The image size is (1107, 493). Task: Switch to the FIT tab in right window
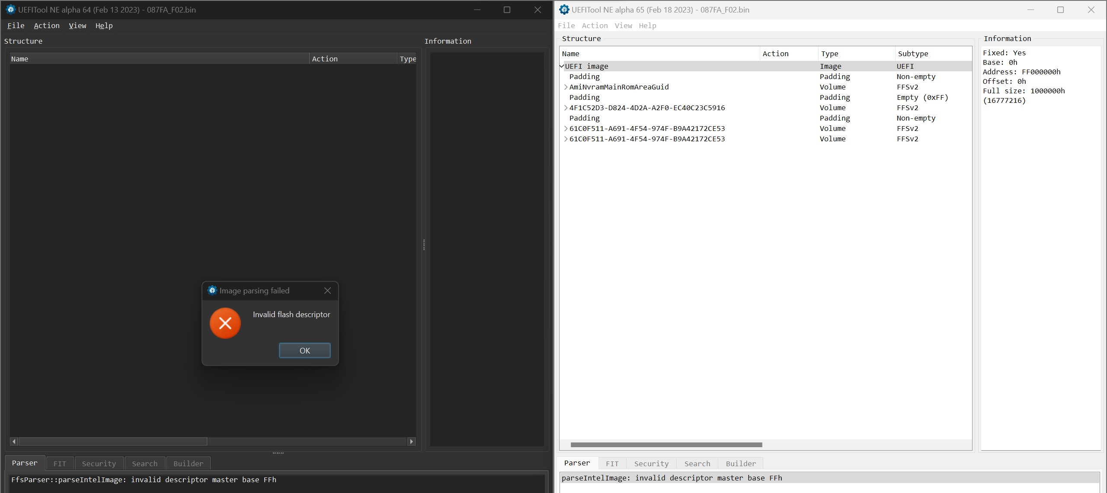(x=611, y=463)
